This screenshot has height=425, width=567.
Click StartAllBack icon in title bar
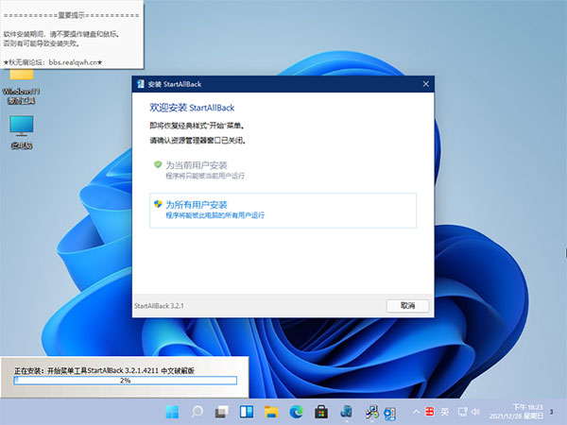141,84
